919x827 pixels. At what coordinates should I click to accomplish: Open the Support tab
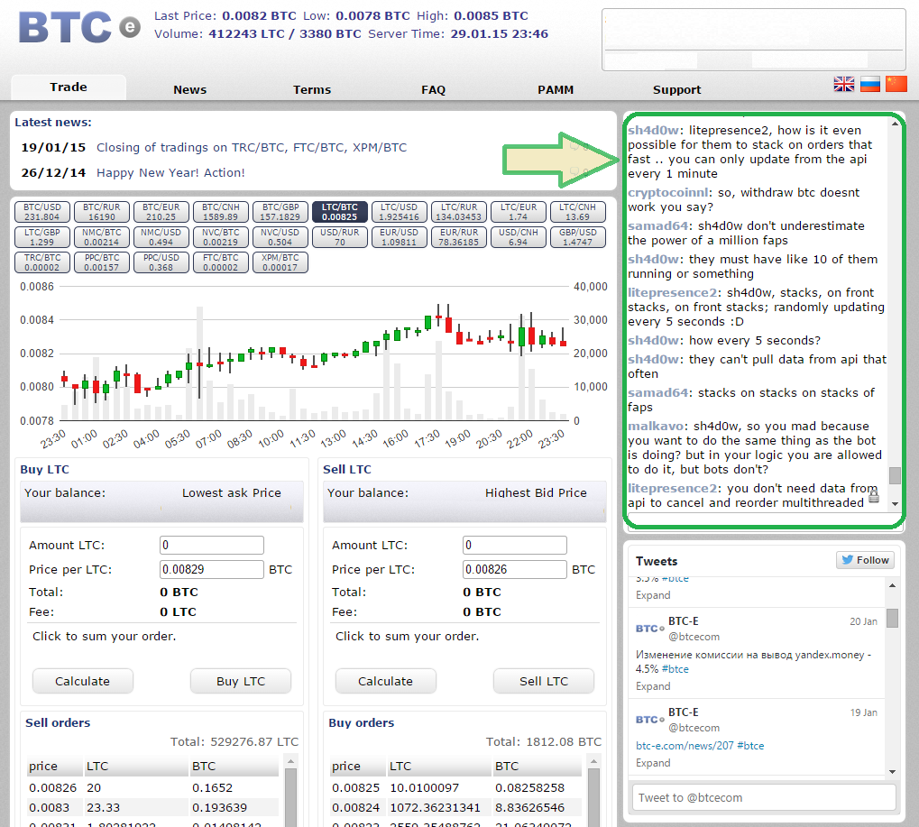677,89
